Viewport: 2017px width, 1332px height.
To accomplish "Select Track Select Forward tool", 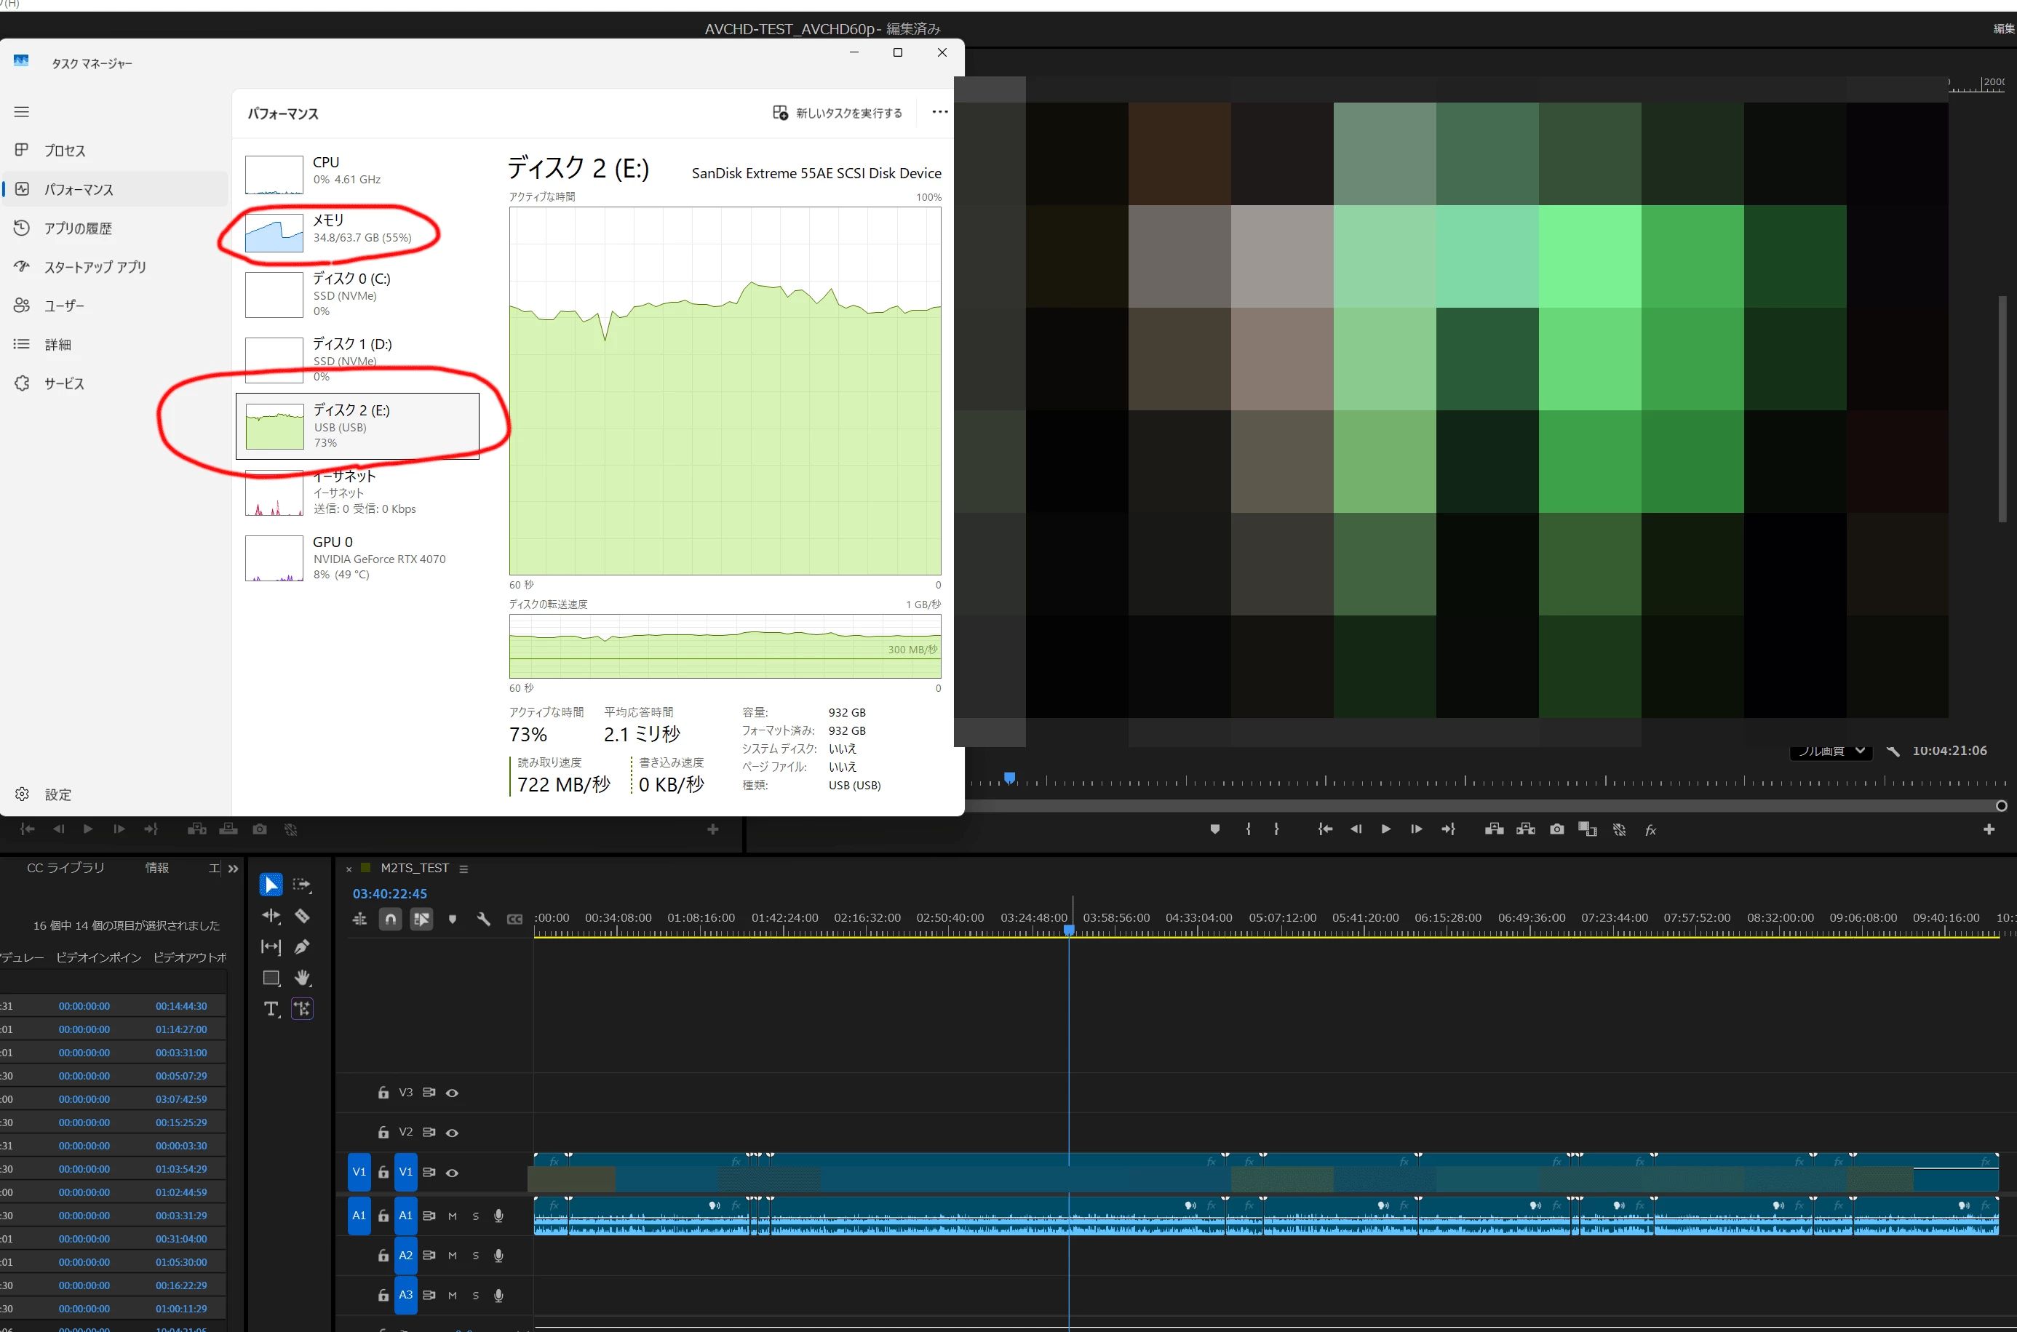I will [302, 885].
